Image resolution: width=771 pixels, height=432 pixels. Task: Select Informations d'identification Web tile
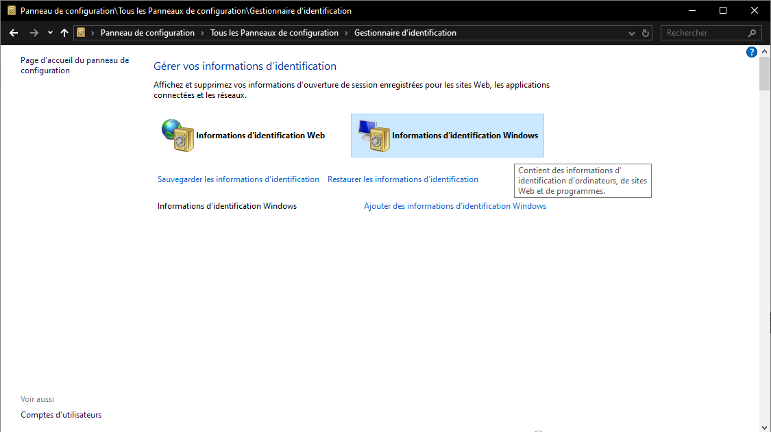[x=260, y=136]
